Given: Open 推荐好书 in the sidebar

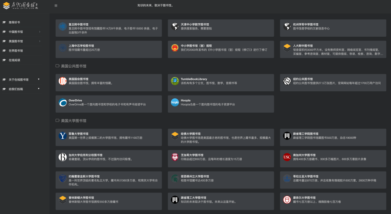Looking at the screenshot, I should tap(14, 22).
